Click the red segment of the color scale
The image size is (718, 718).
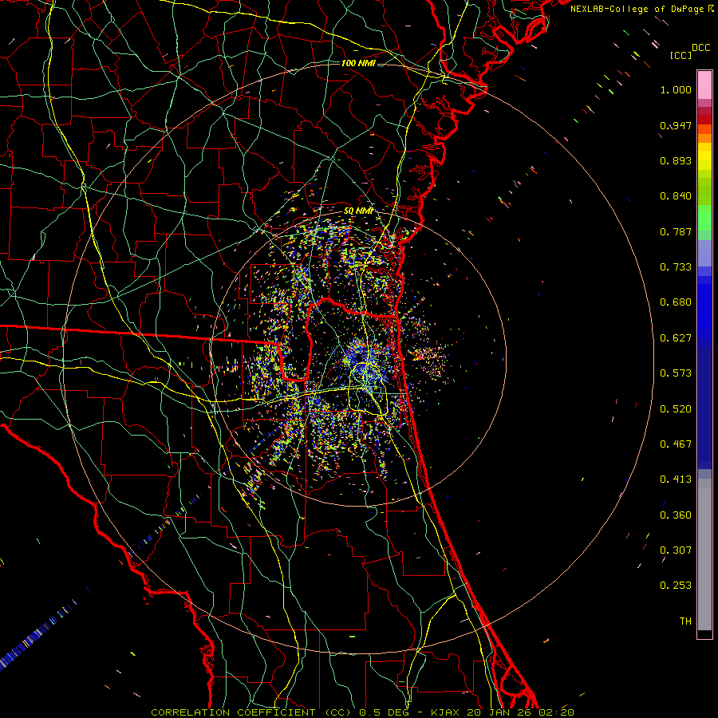[x=704, y=120]
